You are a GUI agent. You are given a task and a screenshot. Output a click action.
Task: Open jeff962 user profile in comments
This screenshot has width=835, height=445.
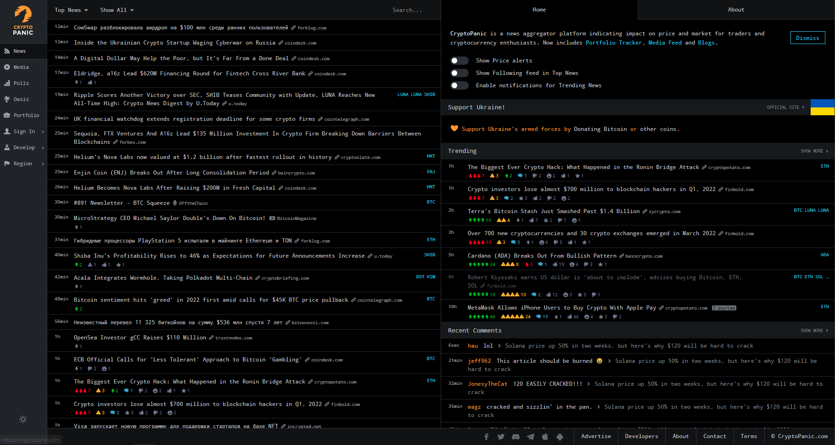click(479, 361)
